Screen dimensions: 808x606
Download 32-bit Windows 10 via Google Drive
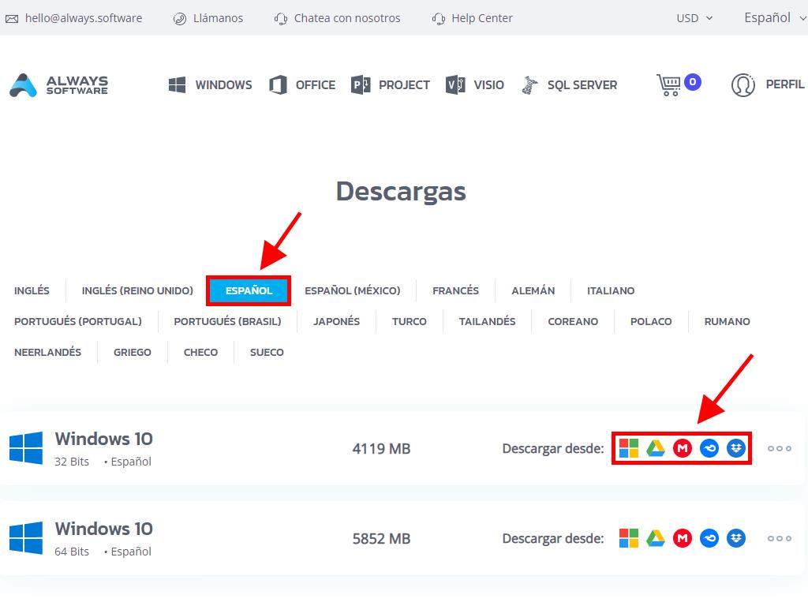click(x=655, y=448)
